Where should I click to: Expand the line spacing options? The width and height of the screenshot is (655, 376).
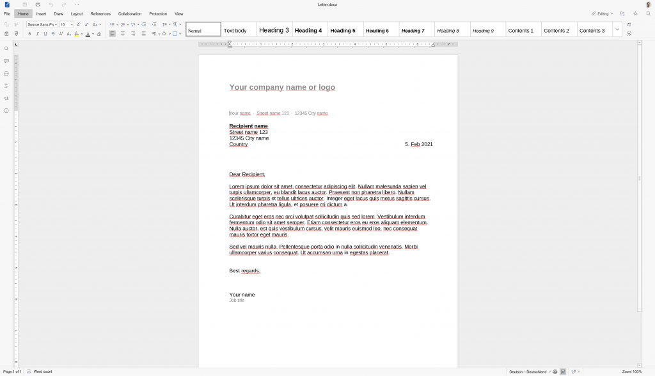point(170,24)
